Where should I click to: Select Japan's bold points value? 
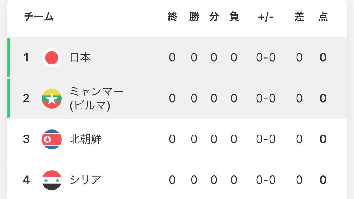tap(323, 57)
